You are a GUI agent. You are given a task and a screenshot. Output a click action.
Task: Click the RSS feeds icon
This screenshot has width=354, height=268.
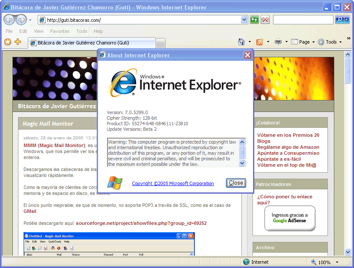[260, 42]
